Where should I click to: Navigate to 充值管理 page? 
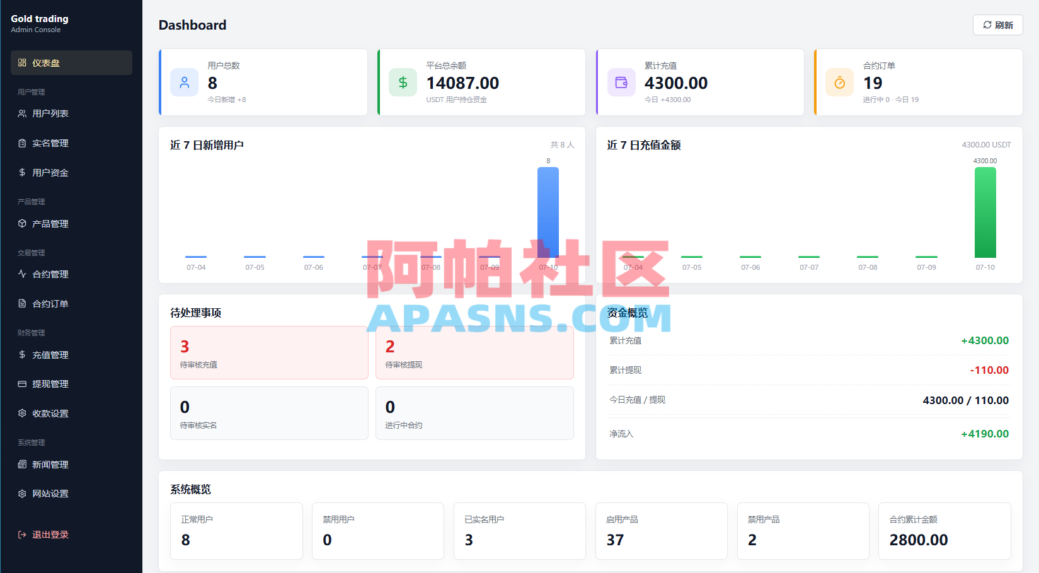point(71,355)
